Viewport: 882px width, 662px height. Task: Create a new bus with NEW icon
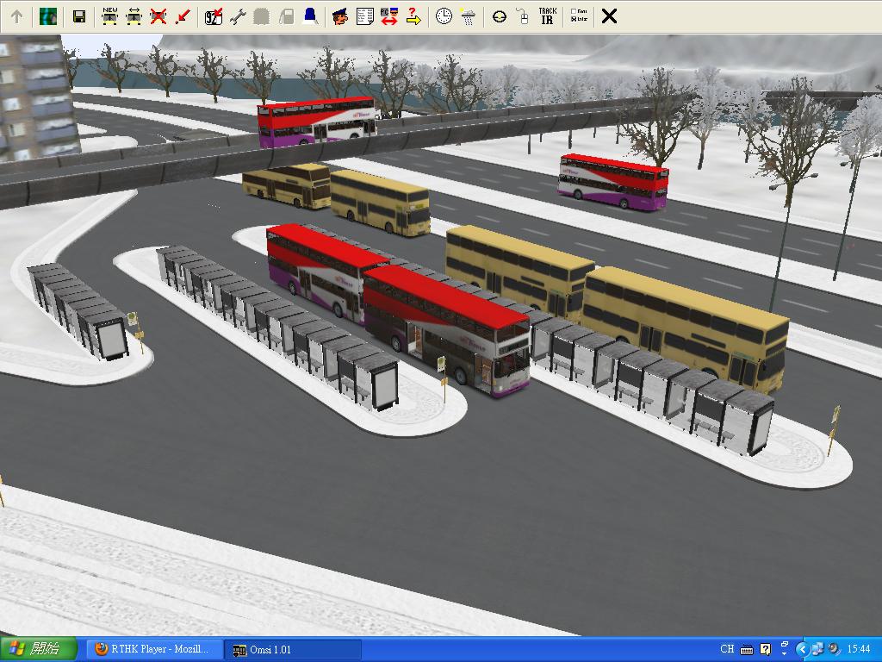(109, 16)
